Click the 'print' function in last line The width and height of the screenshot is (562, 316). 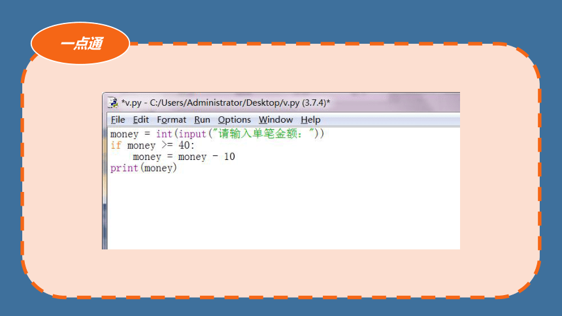pos(124,168)
